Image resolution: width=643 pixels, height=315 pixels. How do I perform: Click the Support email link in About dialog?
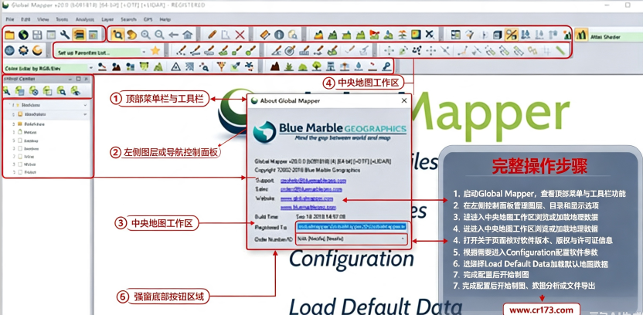pyautogui.click(x=313, y=180)
